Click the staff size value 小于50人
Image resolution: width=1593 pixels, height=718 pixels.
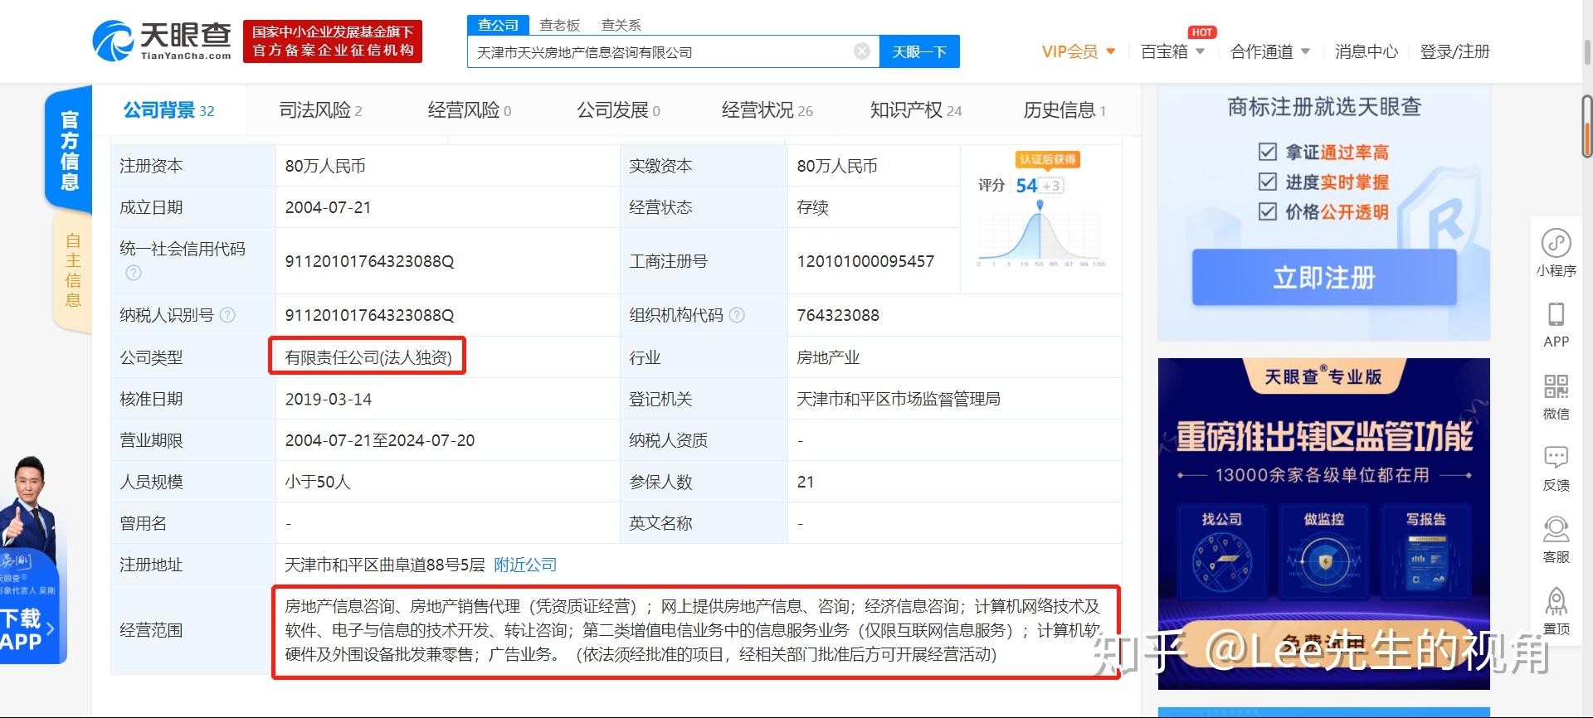(x=318, y=482)
